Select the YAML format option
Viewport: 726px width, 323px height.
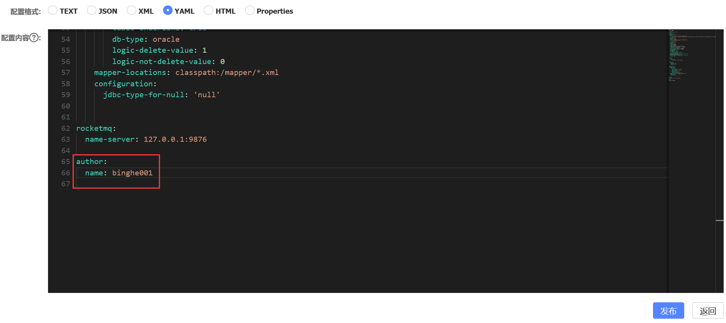(168, 11)
